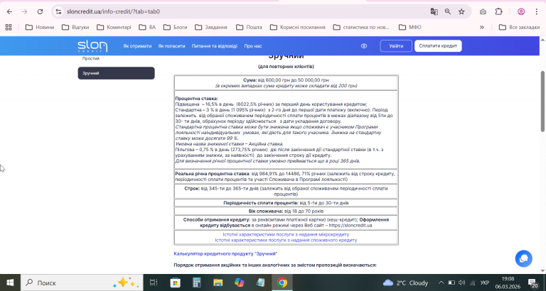Open Істотні характеристики послуги з надання споживчого кредиту link
The image size is (546, 291).
point(286,240)
